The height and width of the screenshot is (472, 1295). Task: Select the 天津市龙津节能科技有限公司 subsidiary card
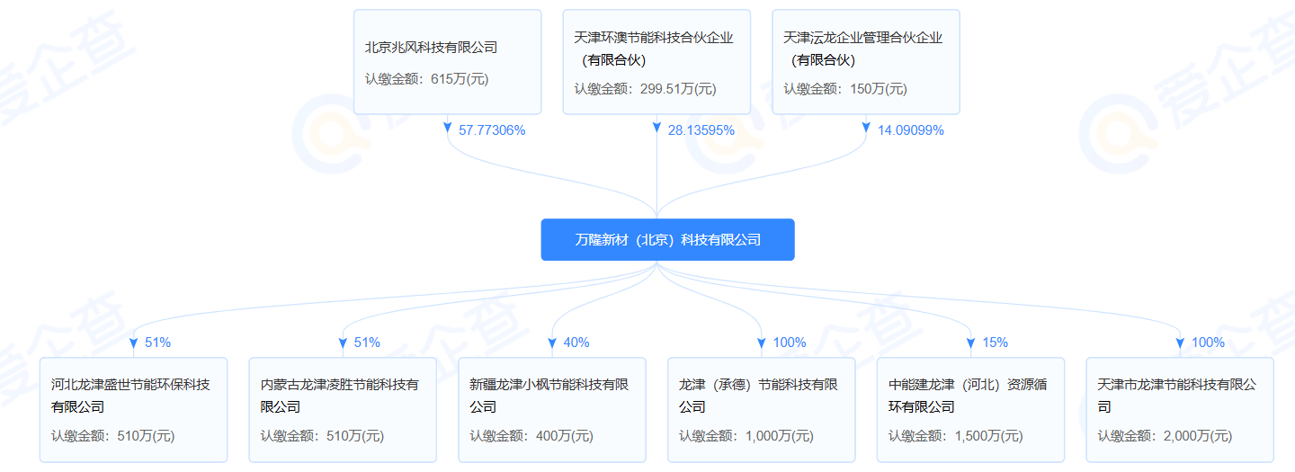(1180, 409)
